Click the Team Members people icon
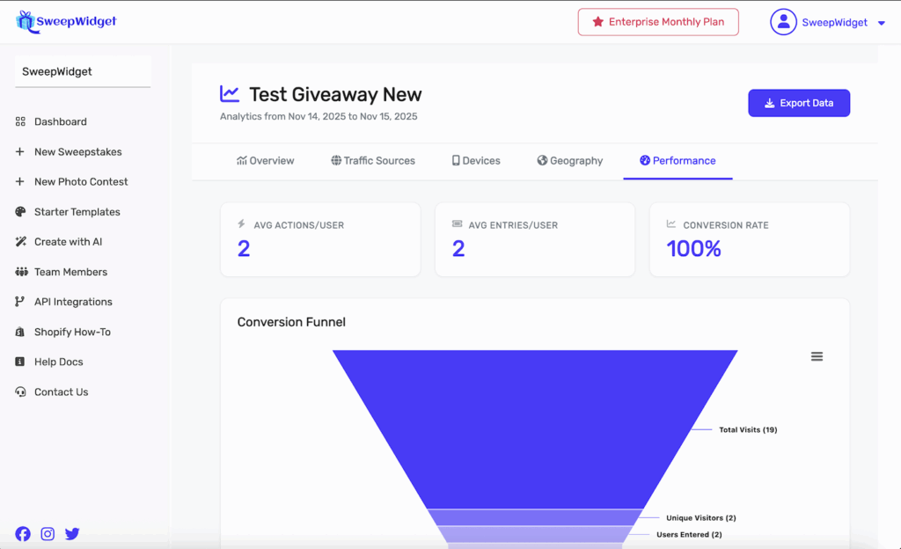Image resolution: width=901 pixels, height=549 pixels. [20, 272]
